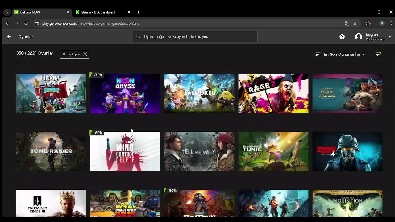Open the bugruh account avatar
Image resolution: width=395 pixels, height=222 pixels.
[358, 37]
